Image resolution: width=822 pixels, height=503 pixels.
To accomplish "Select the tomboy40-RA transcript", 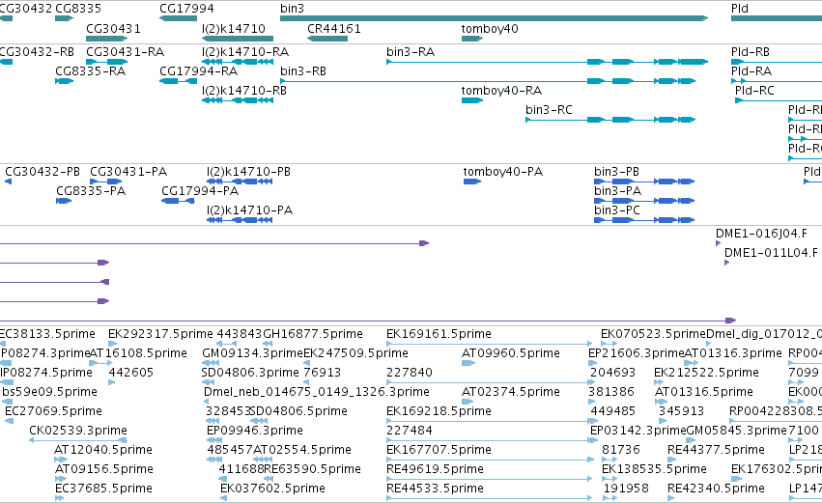I will click(472, 100).
